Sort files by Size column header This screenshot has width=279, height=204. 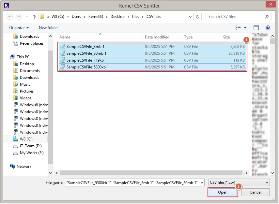226,37
